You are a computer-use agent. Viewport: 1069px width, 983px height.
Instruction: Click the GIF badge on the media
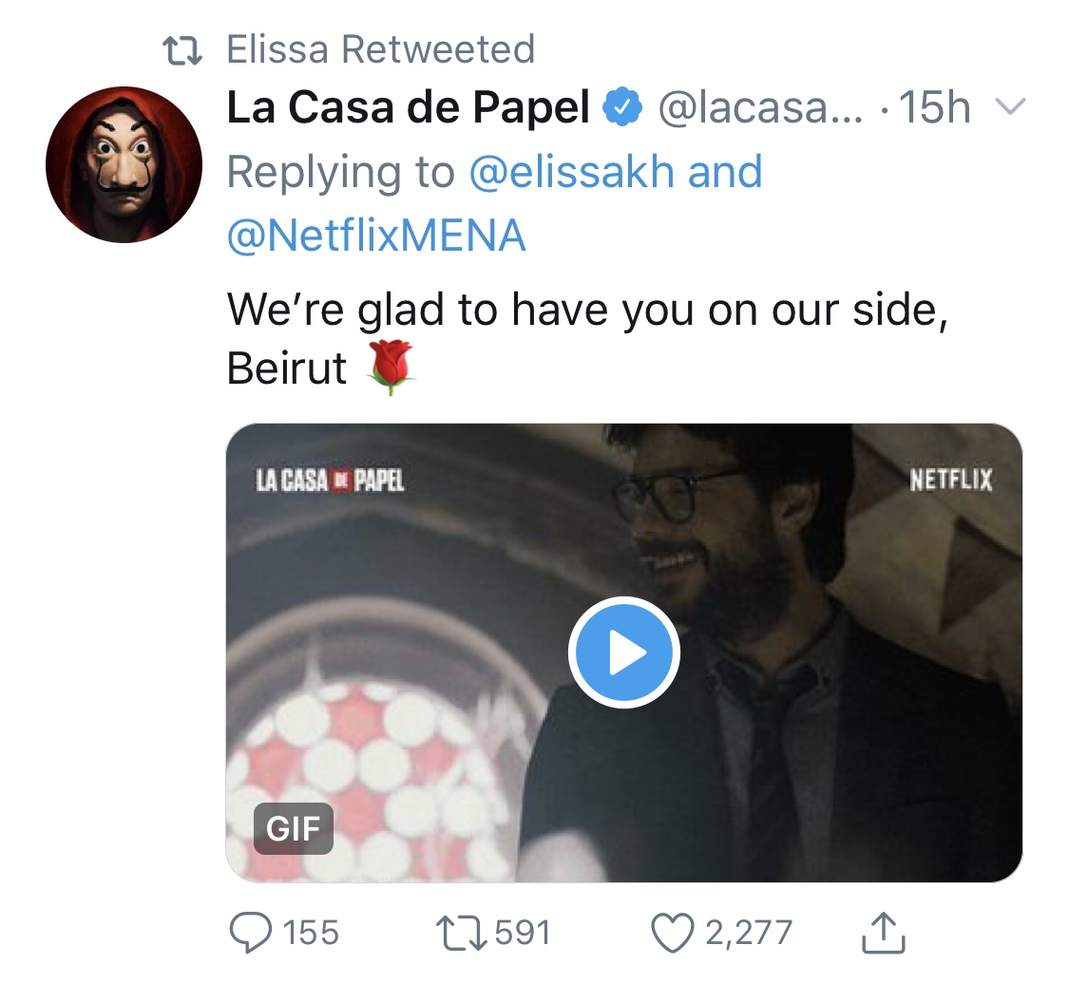coord(293,828)
